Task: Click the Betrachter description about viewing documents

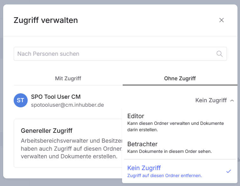Action: pos(169,151)
